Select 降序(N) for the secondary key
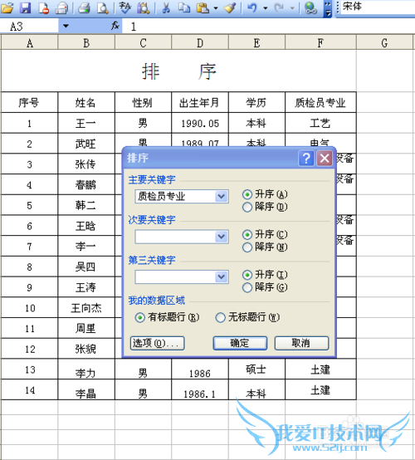Image resolution: width=415 pixels, height=460 pixels. click(x=247, y=247)
